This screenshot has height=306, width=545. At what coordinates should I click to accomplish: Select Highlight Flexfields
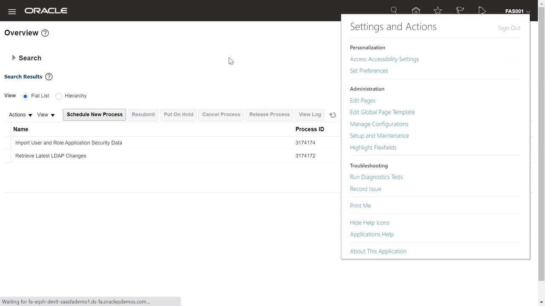[373, 147]
